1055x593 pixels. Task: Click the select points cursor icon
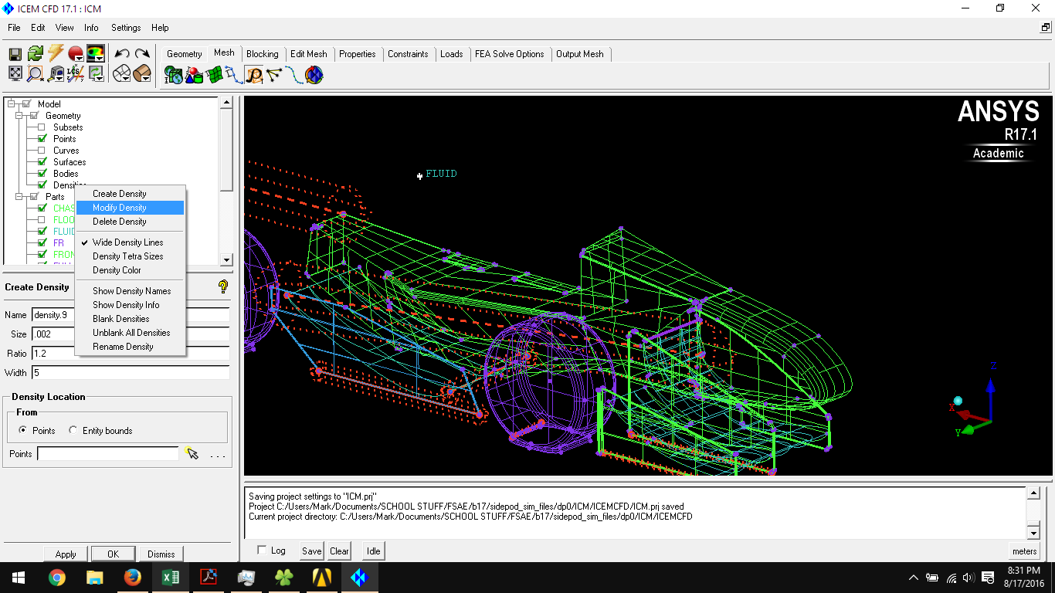[x=192, y=454]
